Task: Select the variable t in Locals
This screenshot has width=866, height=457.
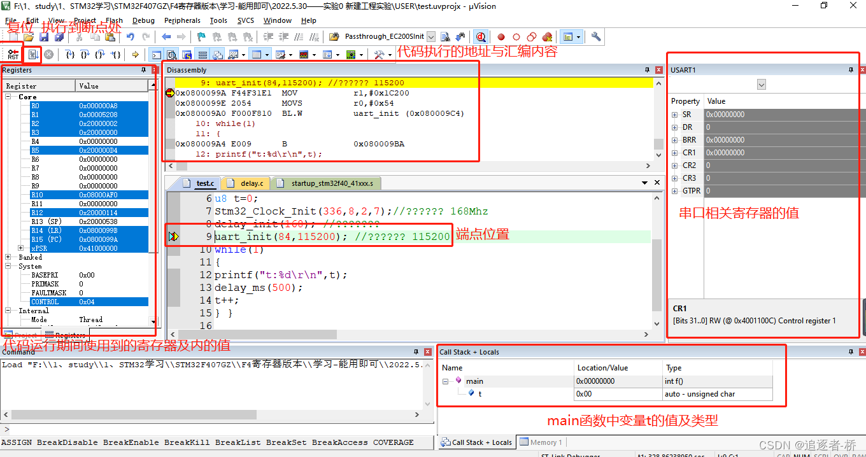Action: (479, 394)
